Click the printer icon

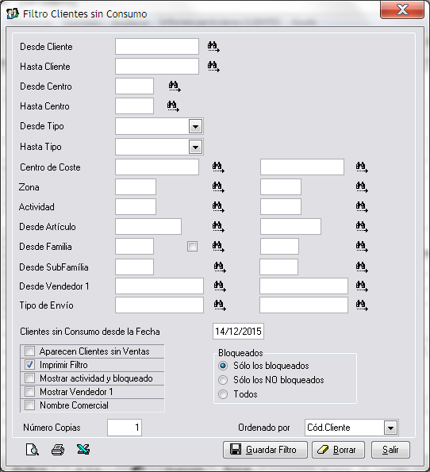[58, 450]
